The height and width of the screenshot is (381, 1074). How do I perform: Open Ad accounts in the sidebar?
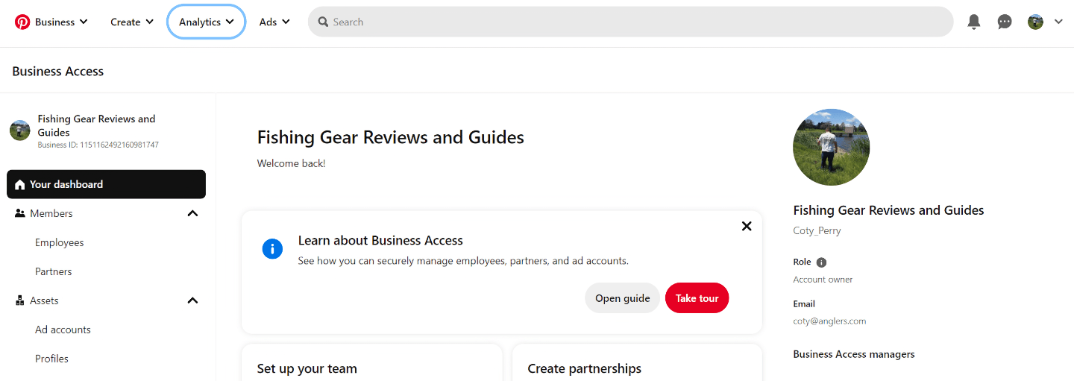click(63, 330)
